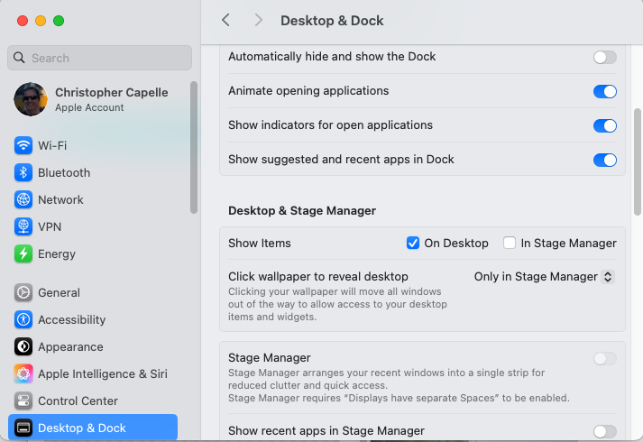Check the In Stage Manager checkbox

point(510,243)
